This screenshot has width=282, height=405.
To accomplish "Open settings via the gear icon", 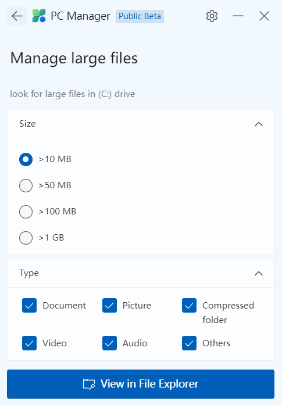I will pos(212,16).
